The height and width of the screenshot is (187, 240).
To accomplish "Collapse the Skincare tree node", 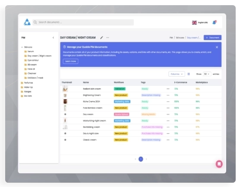I will (x=22, y=47).
